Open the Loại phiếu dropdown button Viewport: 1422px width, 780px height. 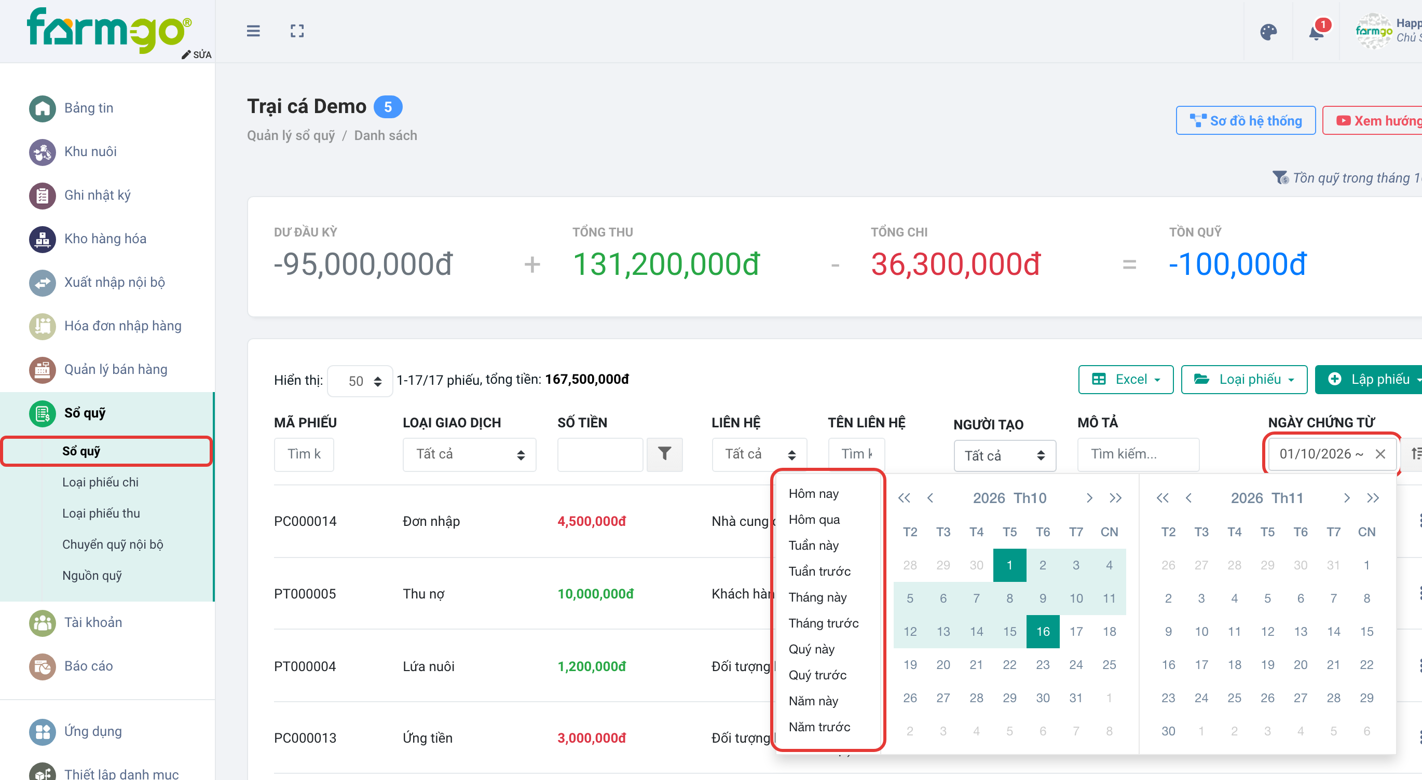point(1243,380)
